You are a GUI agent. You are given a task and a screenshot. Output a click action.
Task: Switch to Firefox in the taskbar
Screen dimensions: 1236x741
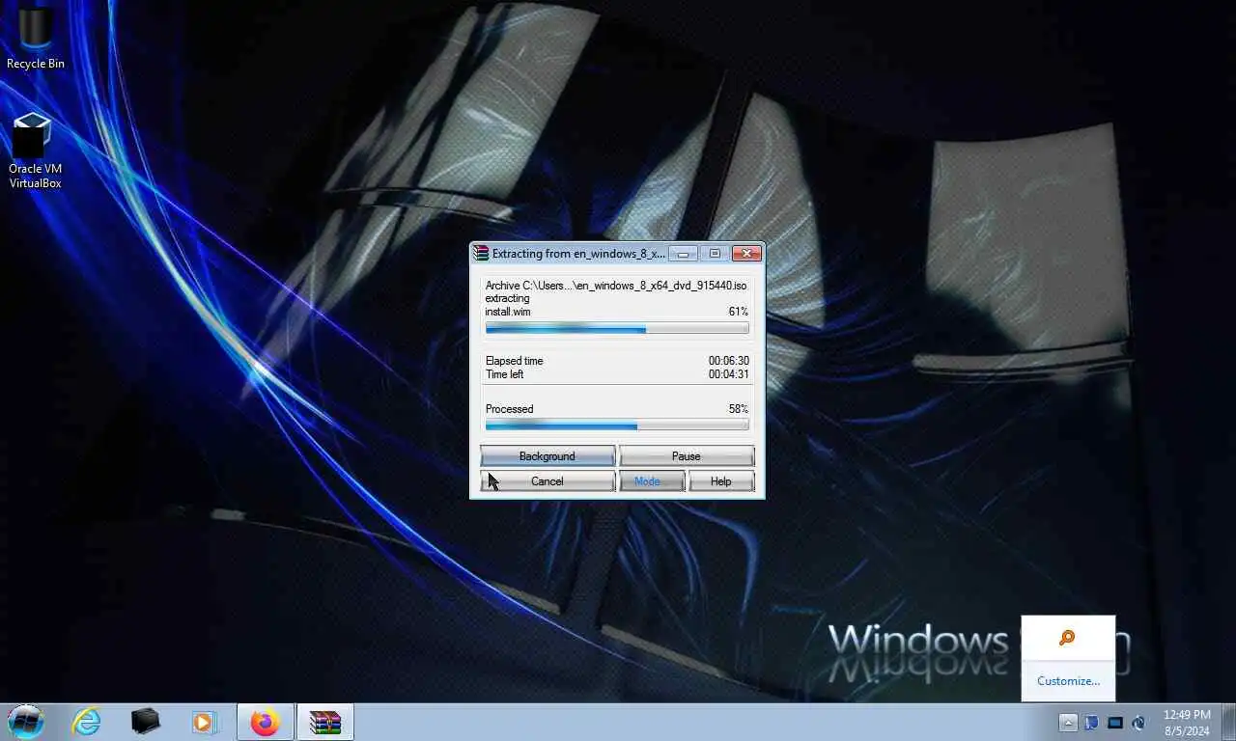pos(265,722)
